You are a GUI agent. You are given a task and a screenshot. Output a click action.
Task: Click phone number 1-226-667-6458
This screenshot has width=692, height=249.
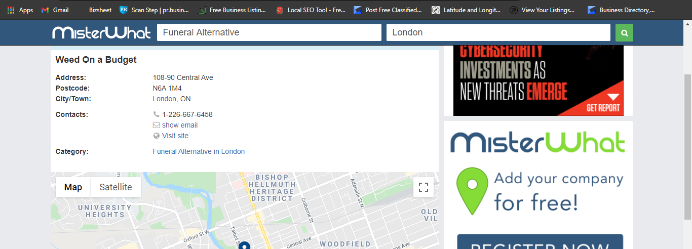[x=187, y=114]
